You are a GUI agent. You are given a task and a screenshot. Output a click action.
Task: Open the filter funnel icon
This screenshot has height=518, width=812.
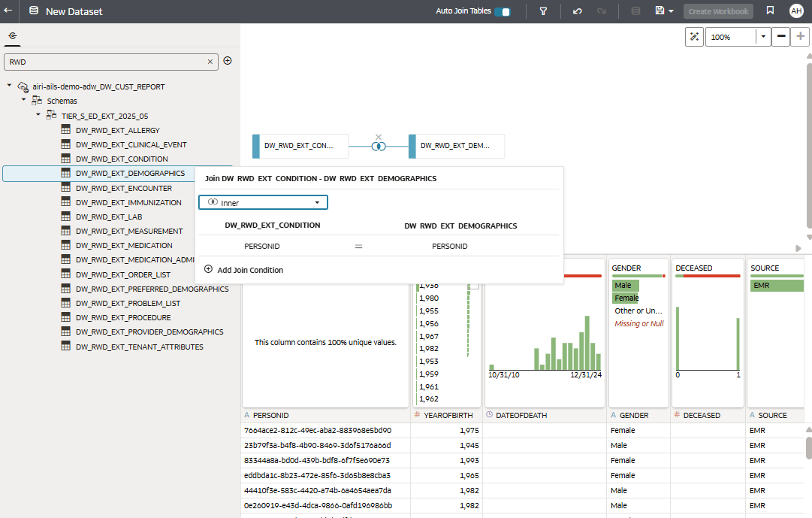(x=543, y=11)
